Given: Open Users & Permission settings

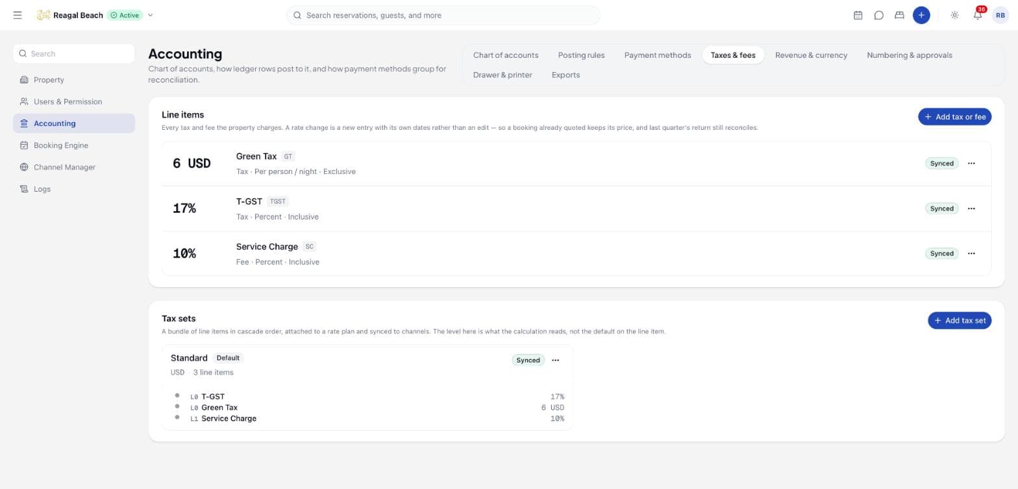Looking at the screenshot, I should coord(74,101).
